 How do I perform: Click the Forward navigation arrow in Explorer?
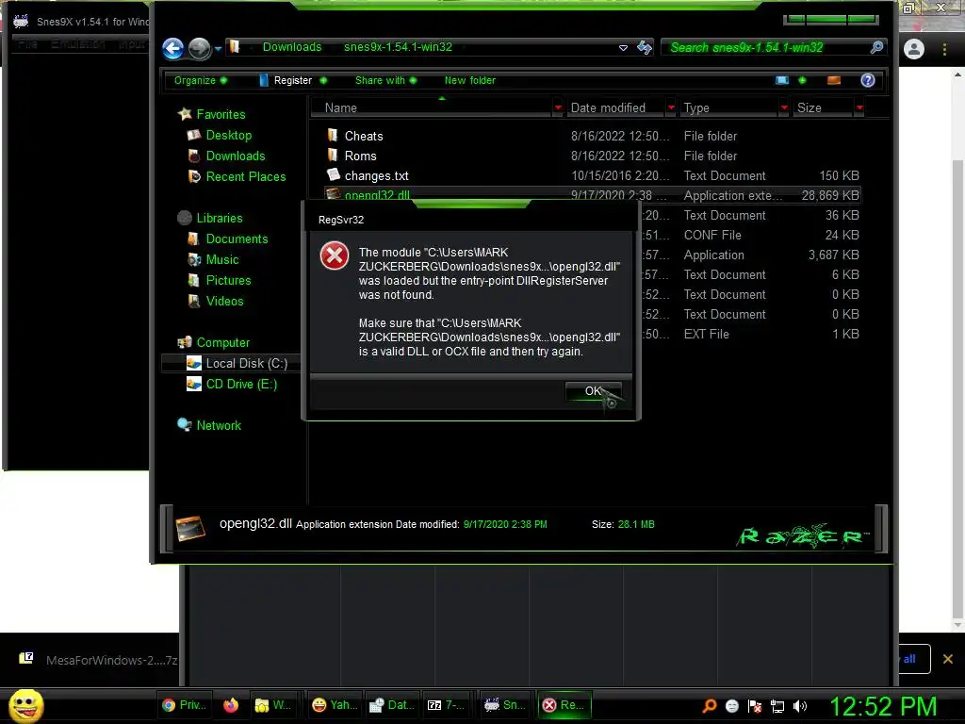[x=200, y=49]
